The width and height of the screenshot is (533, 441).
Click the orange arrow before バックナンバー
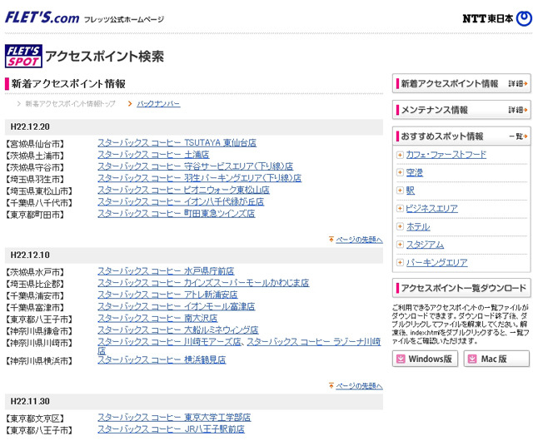point(130,104)
